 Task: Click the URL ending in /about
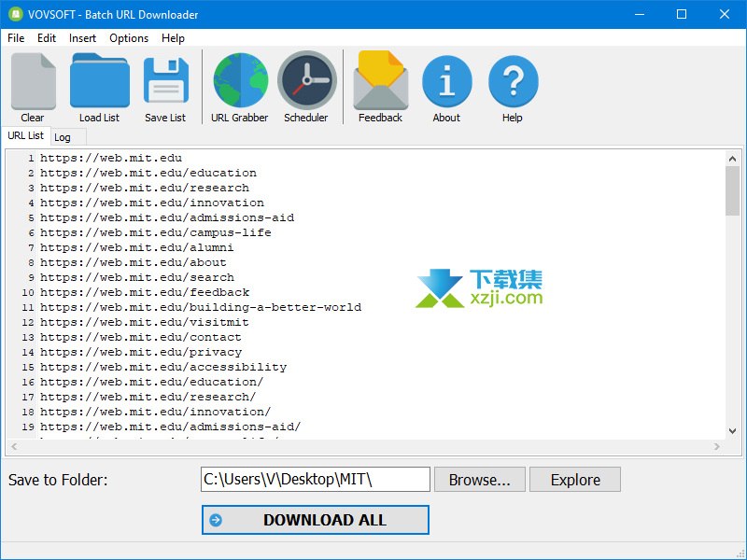(x=134, y=262)
